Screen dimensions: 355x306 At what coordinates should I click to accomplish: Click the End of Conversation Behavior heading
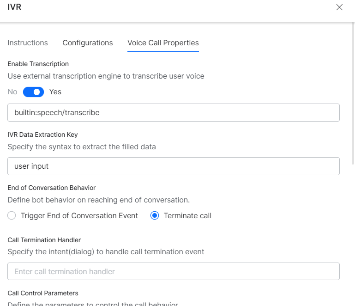[52, 188]
